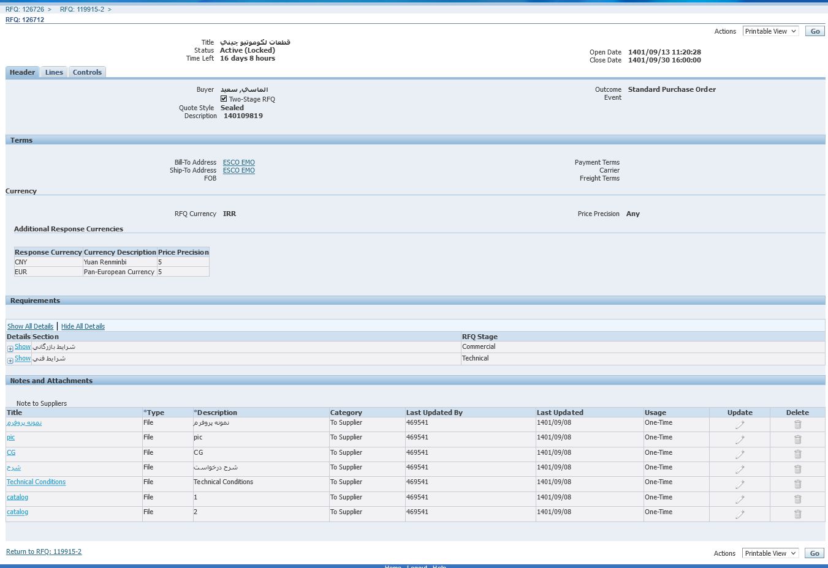Viewport: 828px width, 568px height.
Task: Open top Actions Printable View dropdown
Action: coord(770,31)
